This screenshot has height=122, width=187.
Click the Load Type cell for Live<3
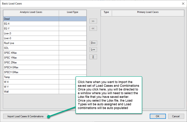tap(73, 33)
